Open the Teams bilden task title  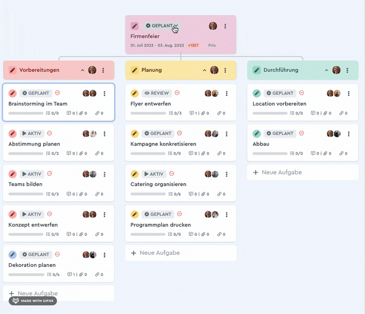25,184
